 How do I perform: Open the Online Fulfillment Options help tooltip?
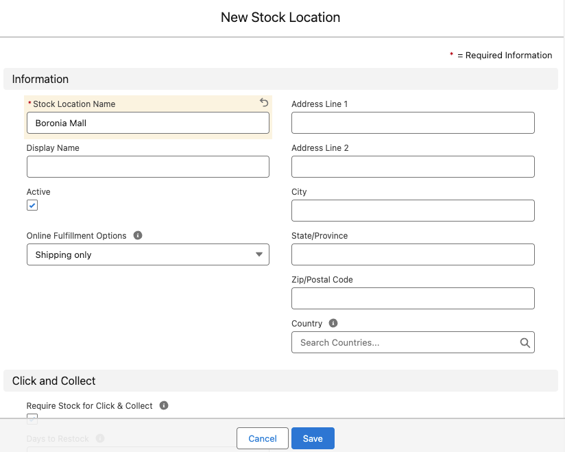coord(137,235)
